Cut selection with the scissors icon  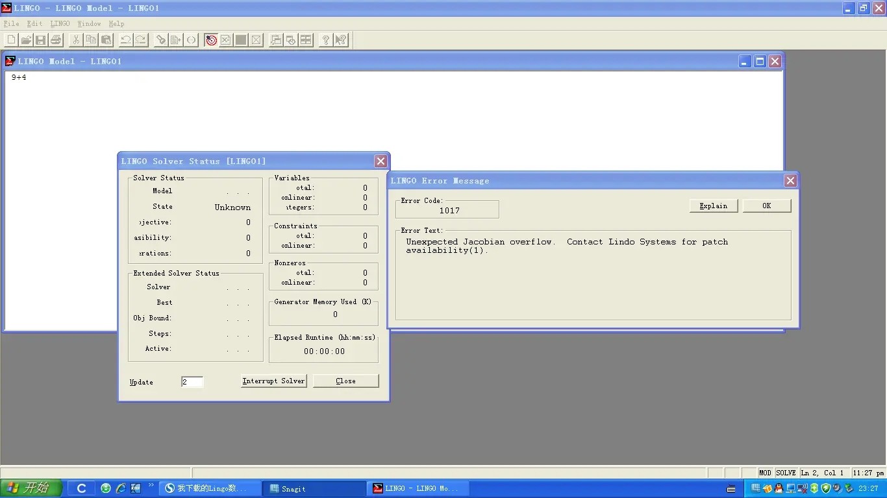click(76, 40)
